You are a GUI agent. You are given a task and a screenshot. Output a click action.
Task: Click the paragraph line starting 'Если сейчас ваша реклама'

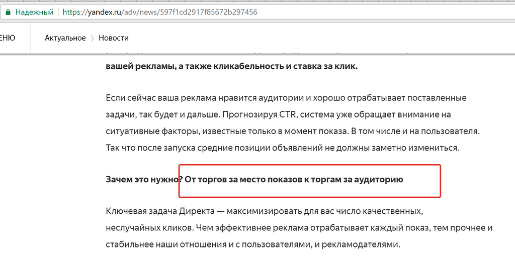pyautogui.click(x=286, y=98)
